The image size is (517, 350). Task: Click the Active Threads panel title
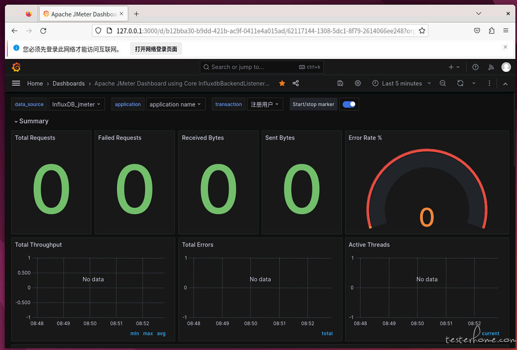(369, 245)
